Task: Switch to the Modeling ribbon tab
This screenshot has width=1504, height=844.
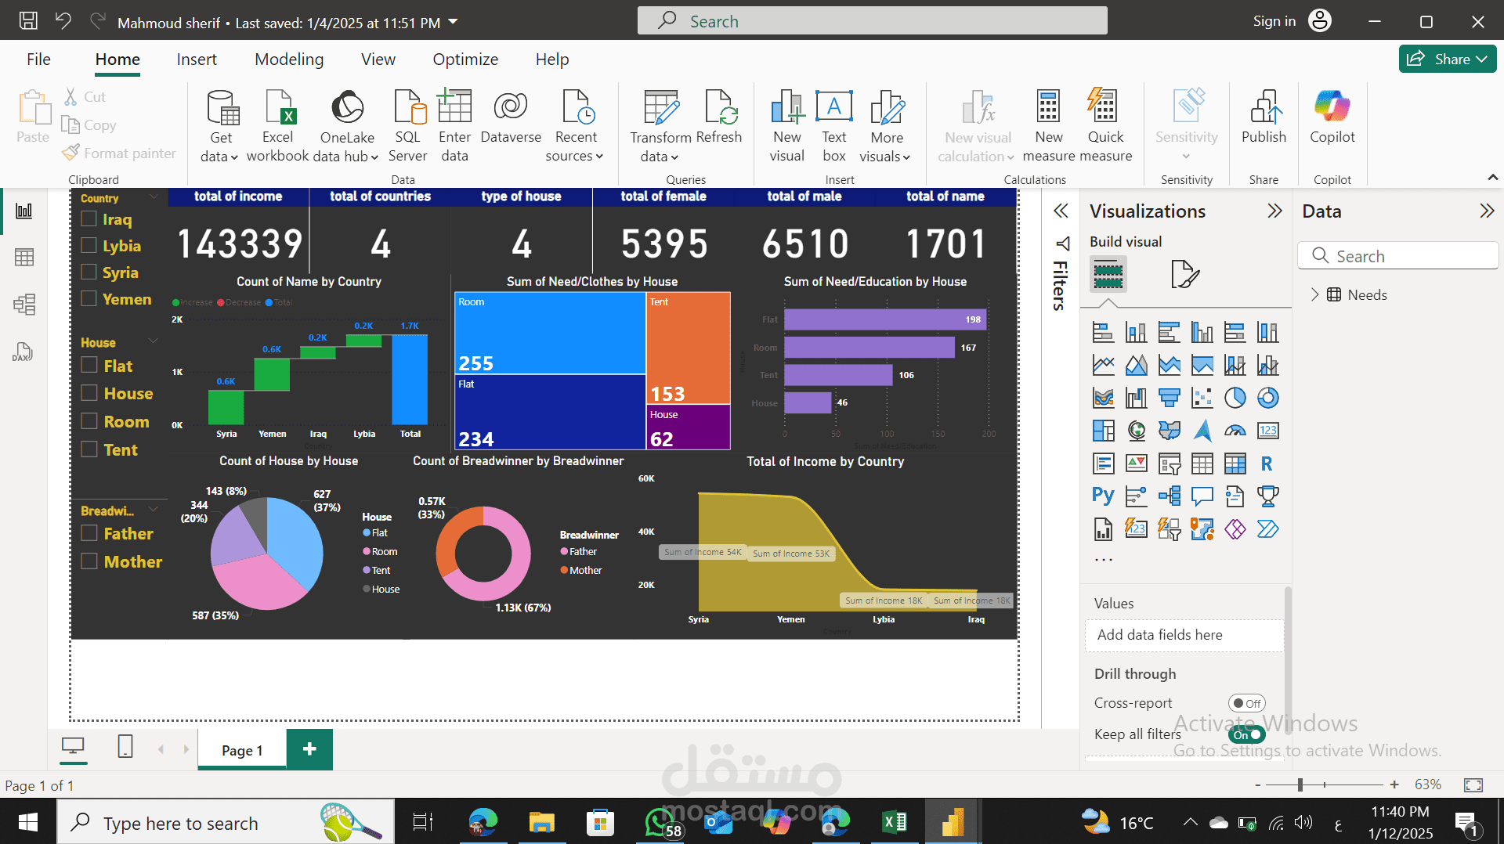Action: pyautogui.click(x=289, y=60)
